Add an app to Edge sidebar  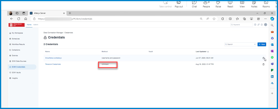(x=272, y=93)
